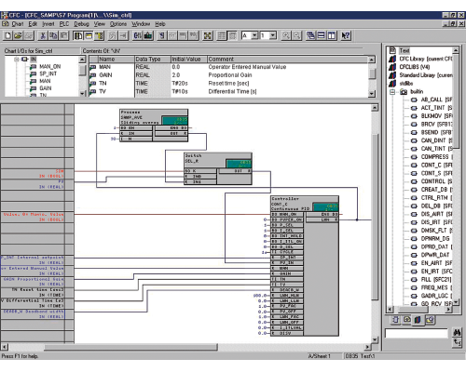Click the Test item icon in catalog
This screenshot has height=372, width=466.
[x=392, y=50]
